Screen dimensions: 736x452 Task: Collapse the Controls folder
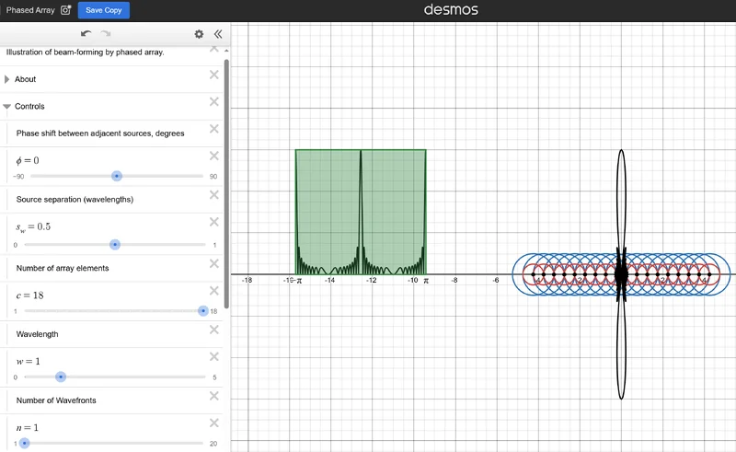click(7, 107)
